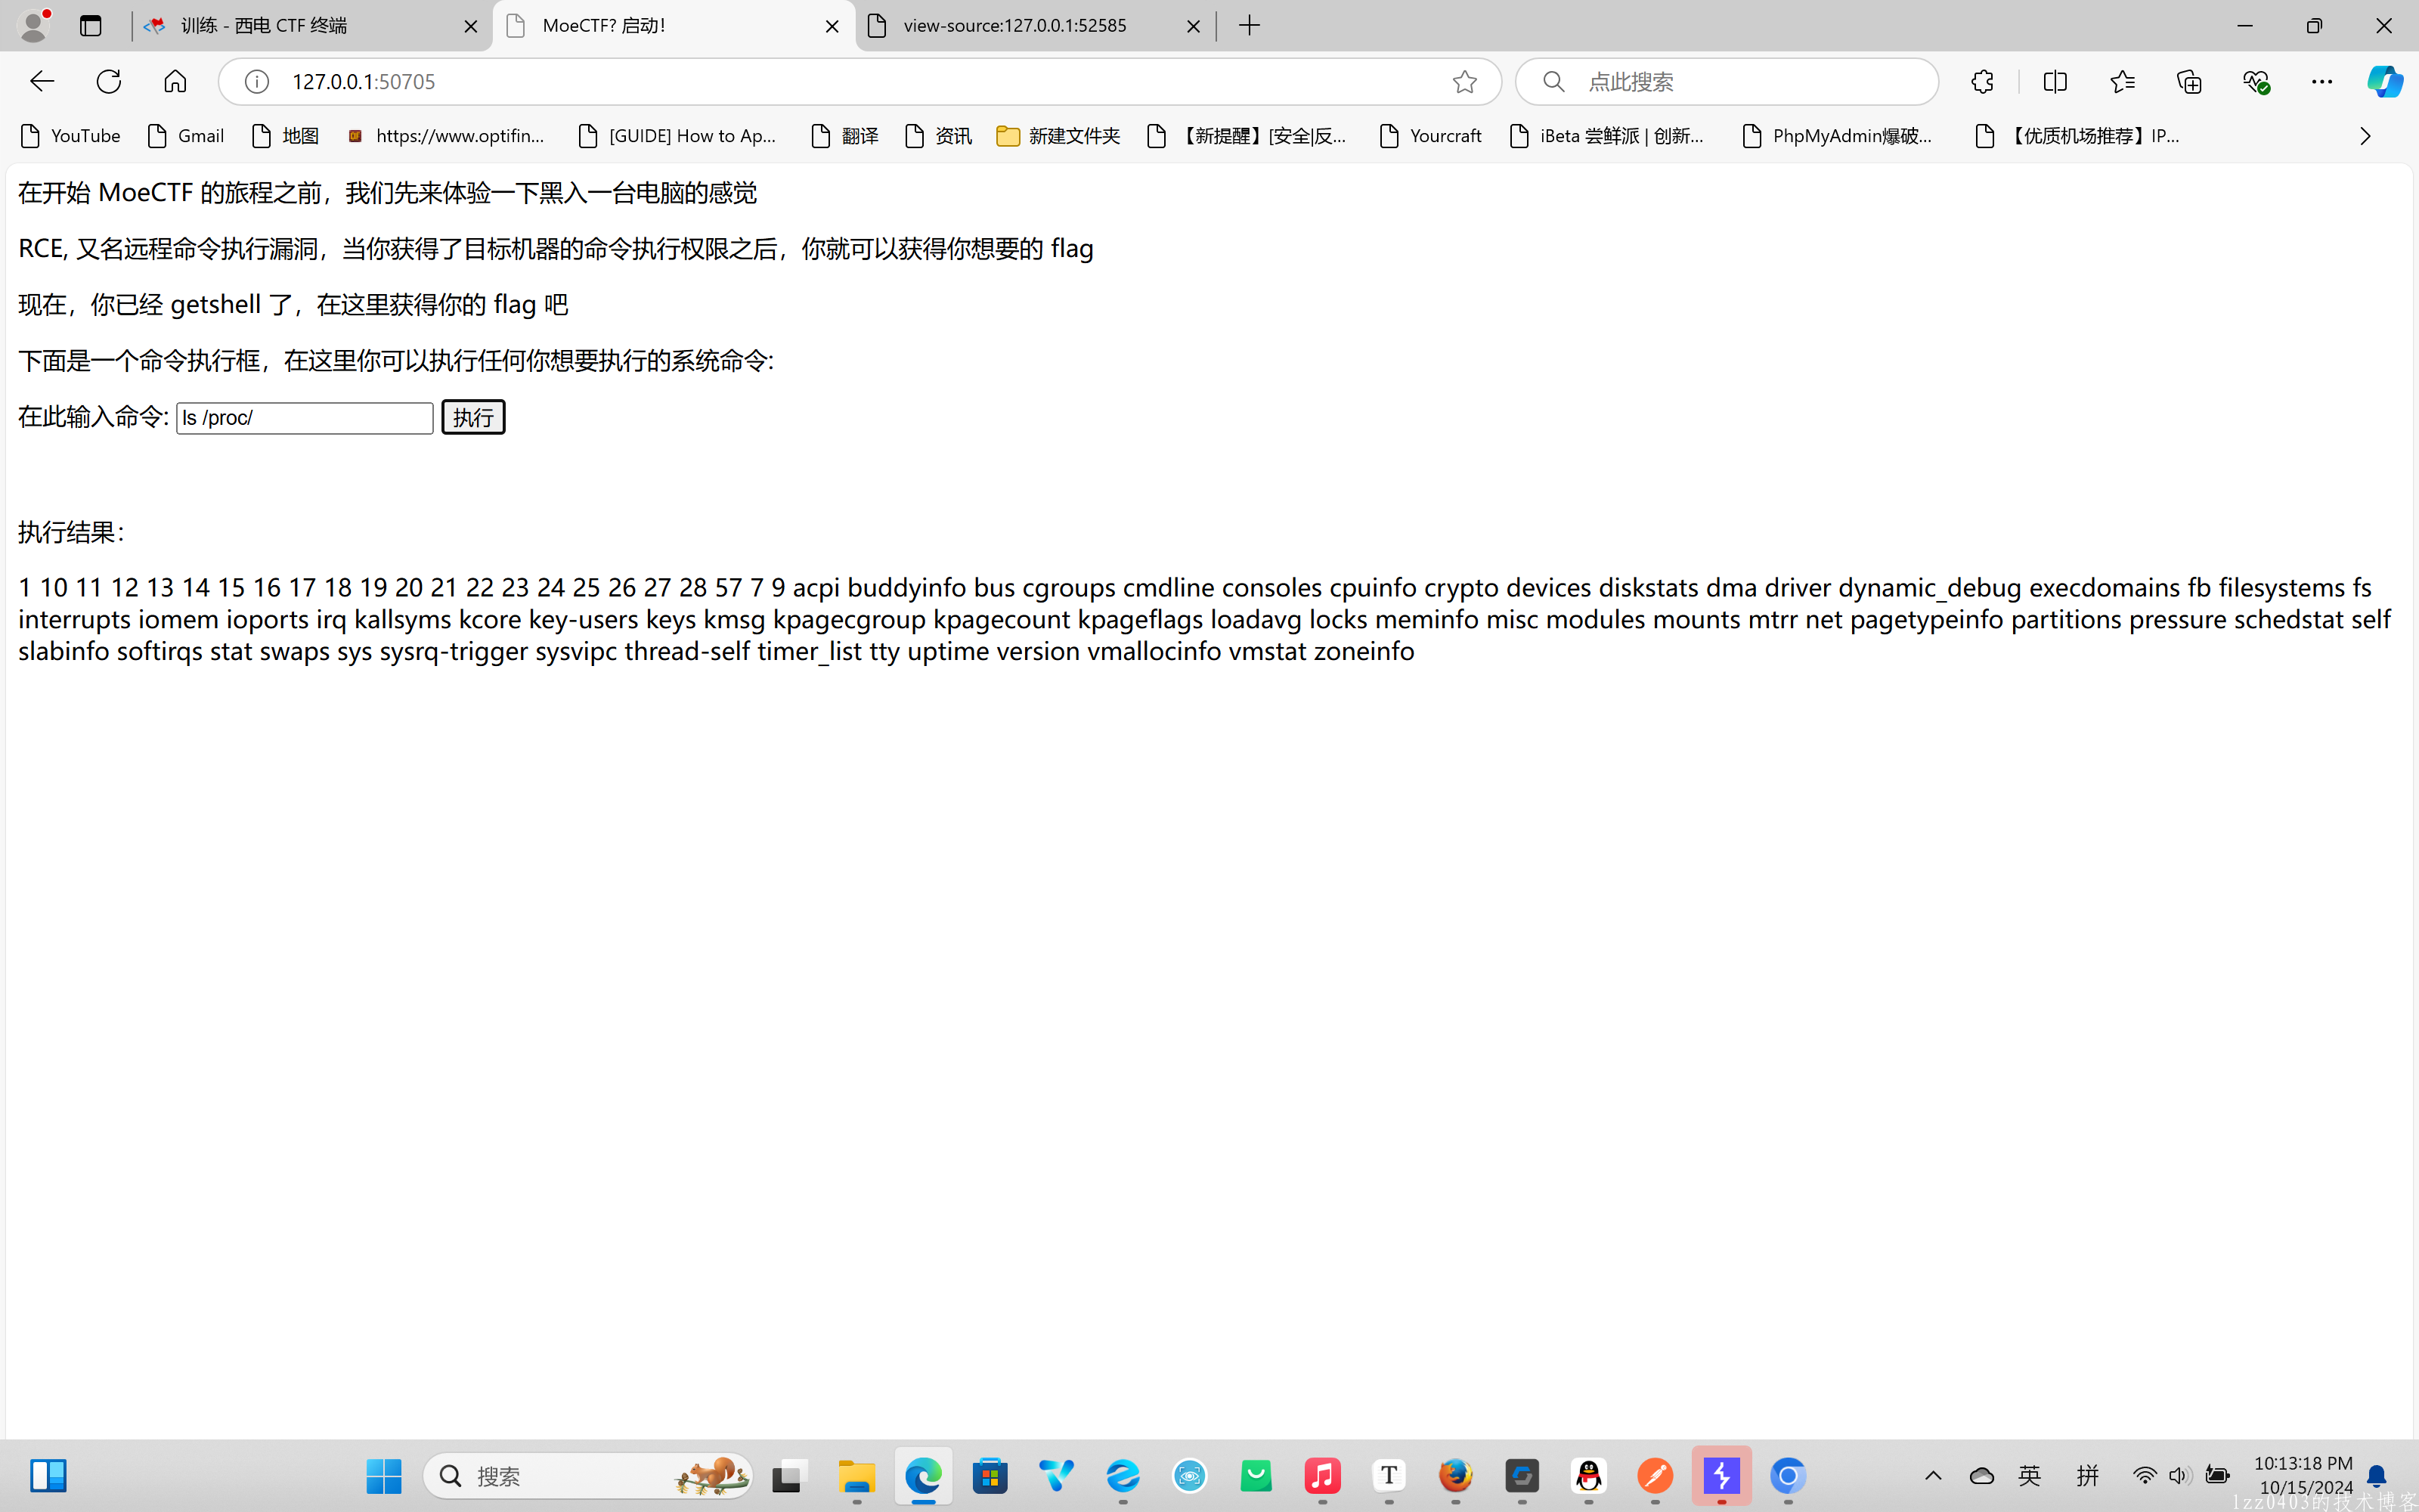Open Browser essentials heart icon
Screen dimensions: 2419x1512
coord(2256,81)
